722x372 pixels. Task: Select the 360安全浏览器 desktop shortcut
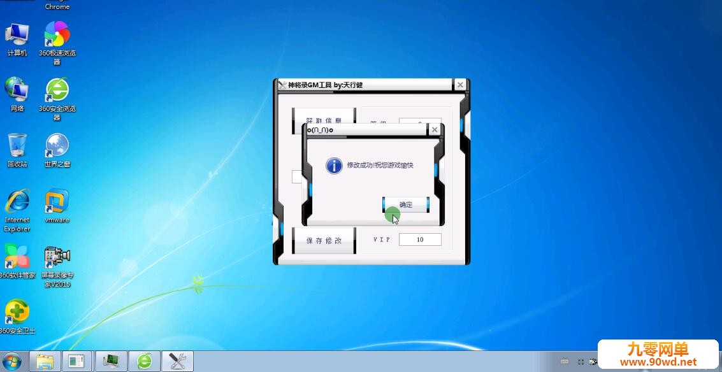click(x=57, y=99)
